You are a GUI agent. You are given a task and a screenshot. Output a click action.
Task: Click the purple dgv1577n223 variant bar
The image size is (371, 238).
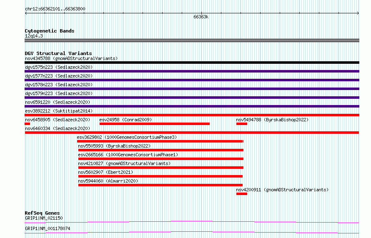(192, 80)
